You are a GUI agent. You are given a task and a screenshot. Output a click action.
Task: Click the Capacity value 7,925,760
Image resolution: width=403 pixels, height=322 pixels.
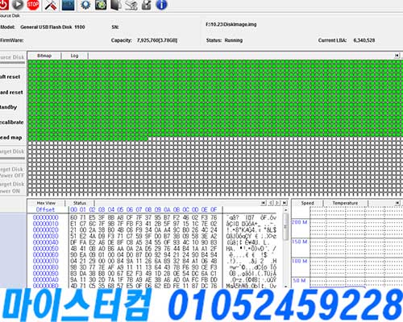click(157, 40)
